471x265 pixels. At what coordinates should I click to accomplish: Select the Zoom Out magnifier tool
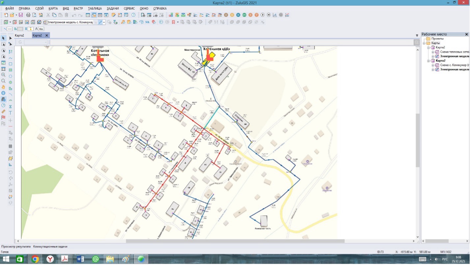tap(4, 81)
